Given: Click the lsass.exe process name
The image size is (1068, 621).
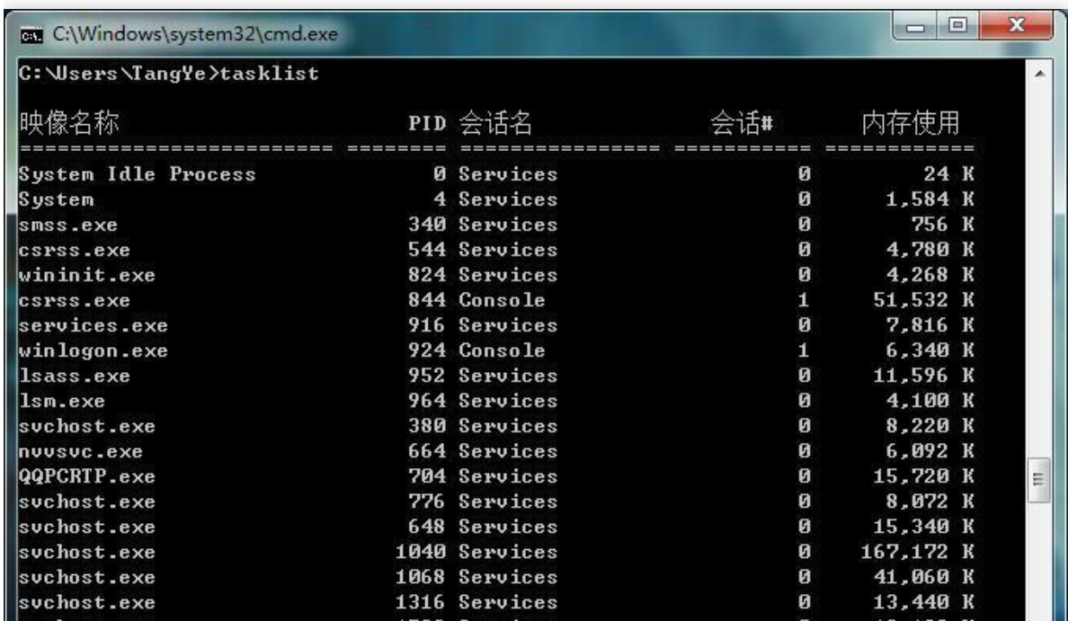Looking at the screenshot, I should (x=74, y=376).
